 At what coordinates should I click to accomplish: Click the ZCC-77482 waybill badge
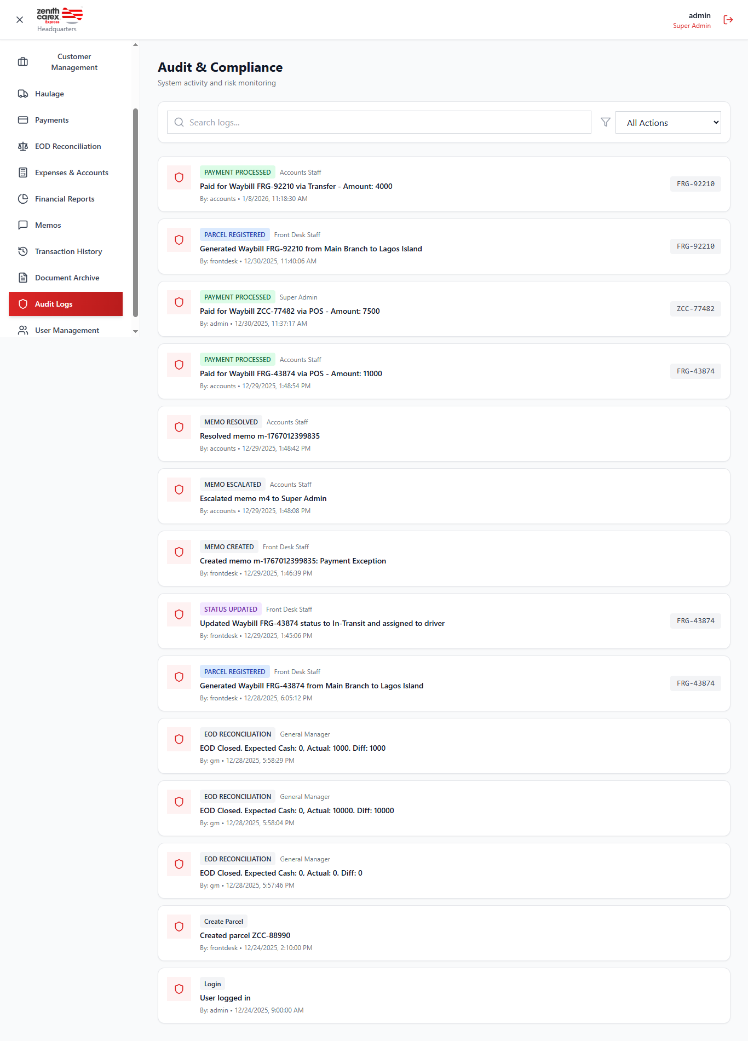pyautogui.click(x=695, y=309)
